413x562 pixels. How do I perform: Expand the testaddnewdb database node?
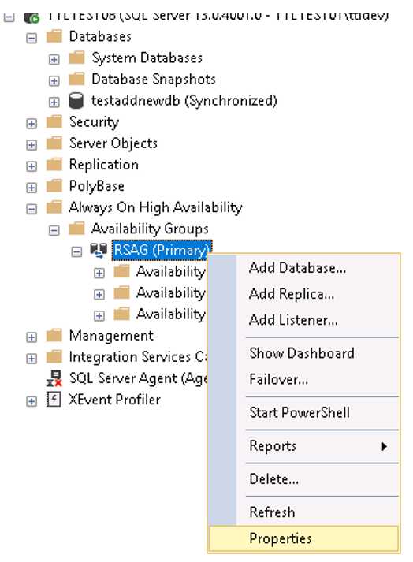point(54,102)
